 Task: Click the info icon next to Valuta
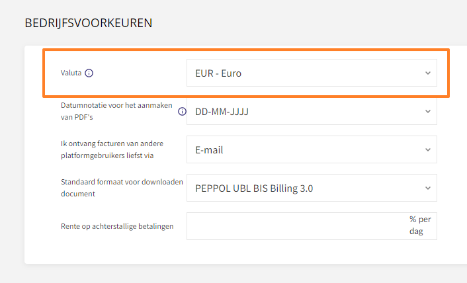click(89, 73)
